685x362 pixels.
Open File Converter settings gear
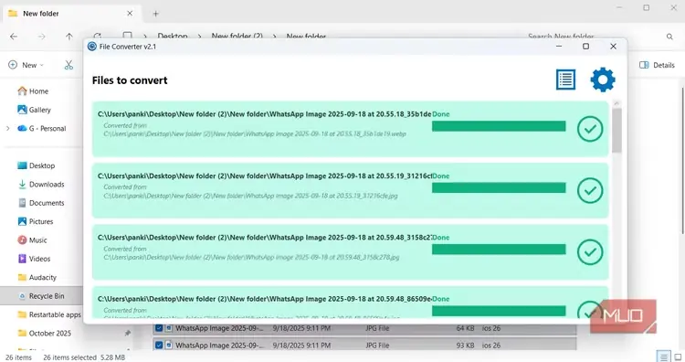pos(603,80)
